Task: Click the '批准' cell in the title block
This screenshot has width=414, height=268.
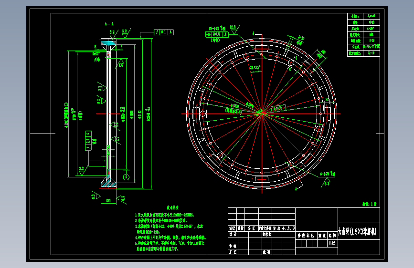Action: pyautogui.click(x=266, y=252)
